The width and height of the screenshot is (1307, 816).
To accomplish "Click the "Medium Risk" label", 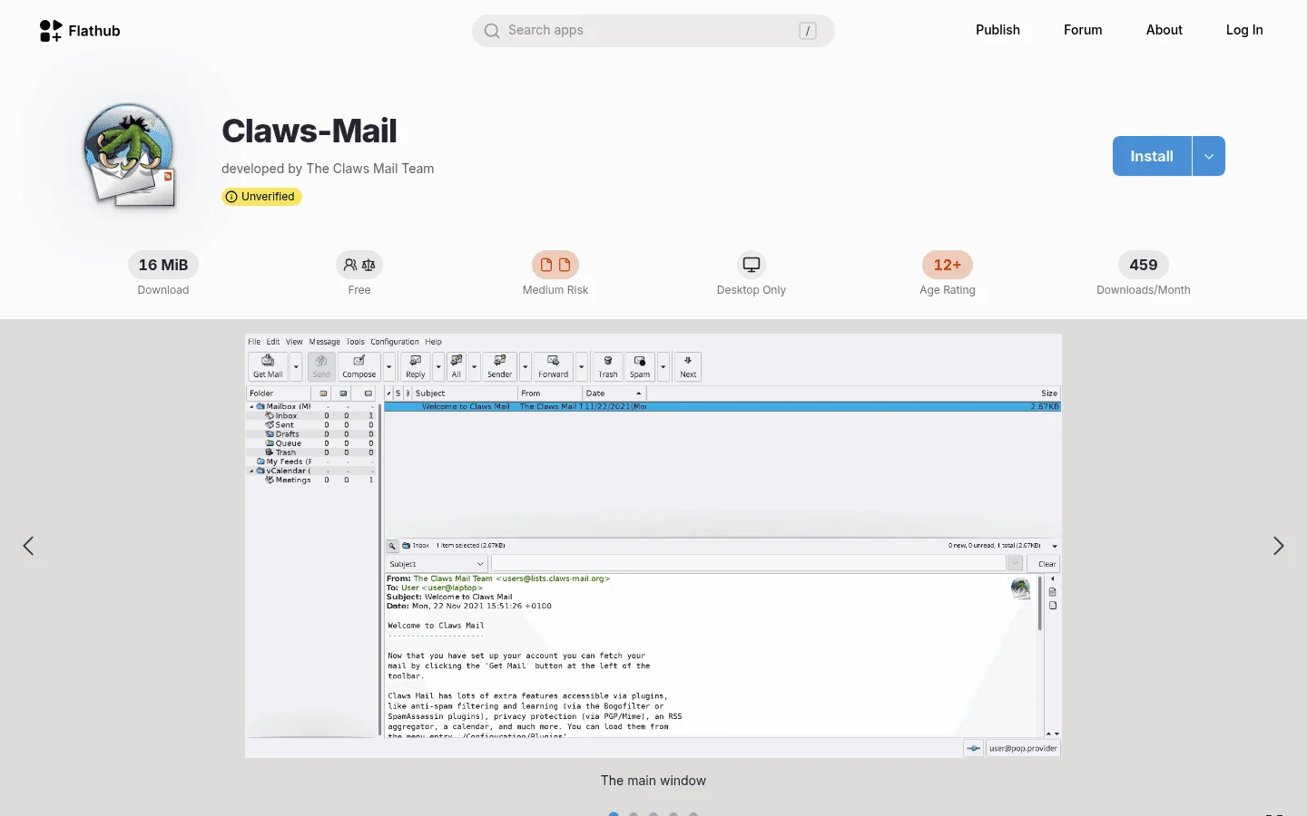I will point(555,290).
